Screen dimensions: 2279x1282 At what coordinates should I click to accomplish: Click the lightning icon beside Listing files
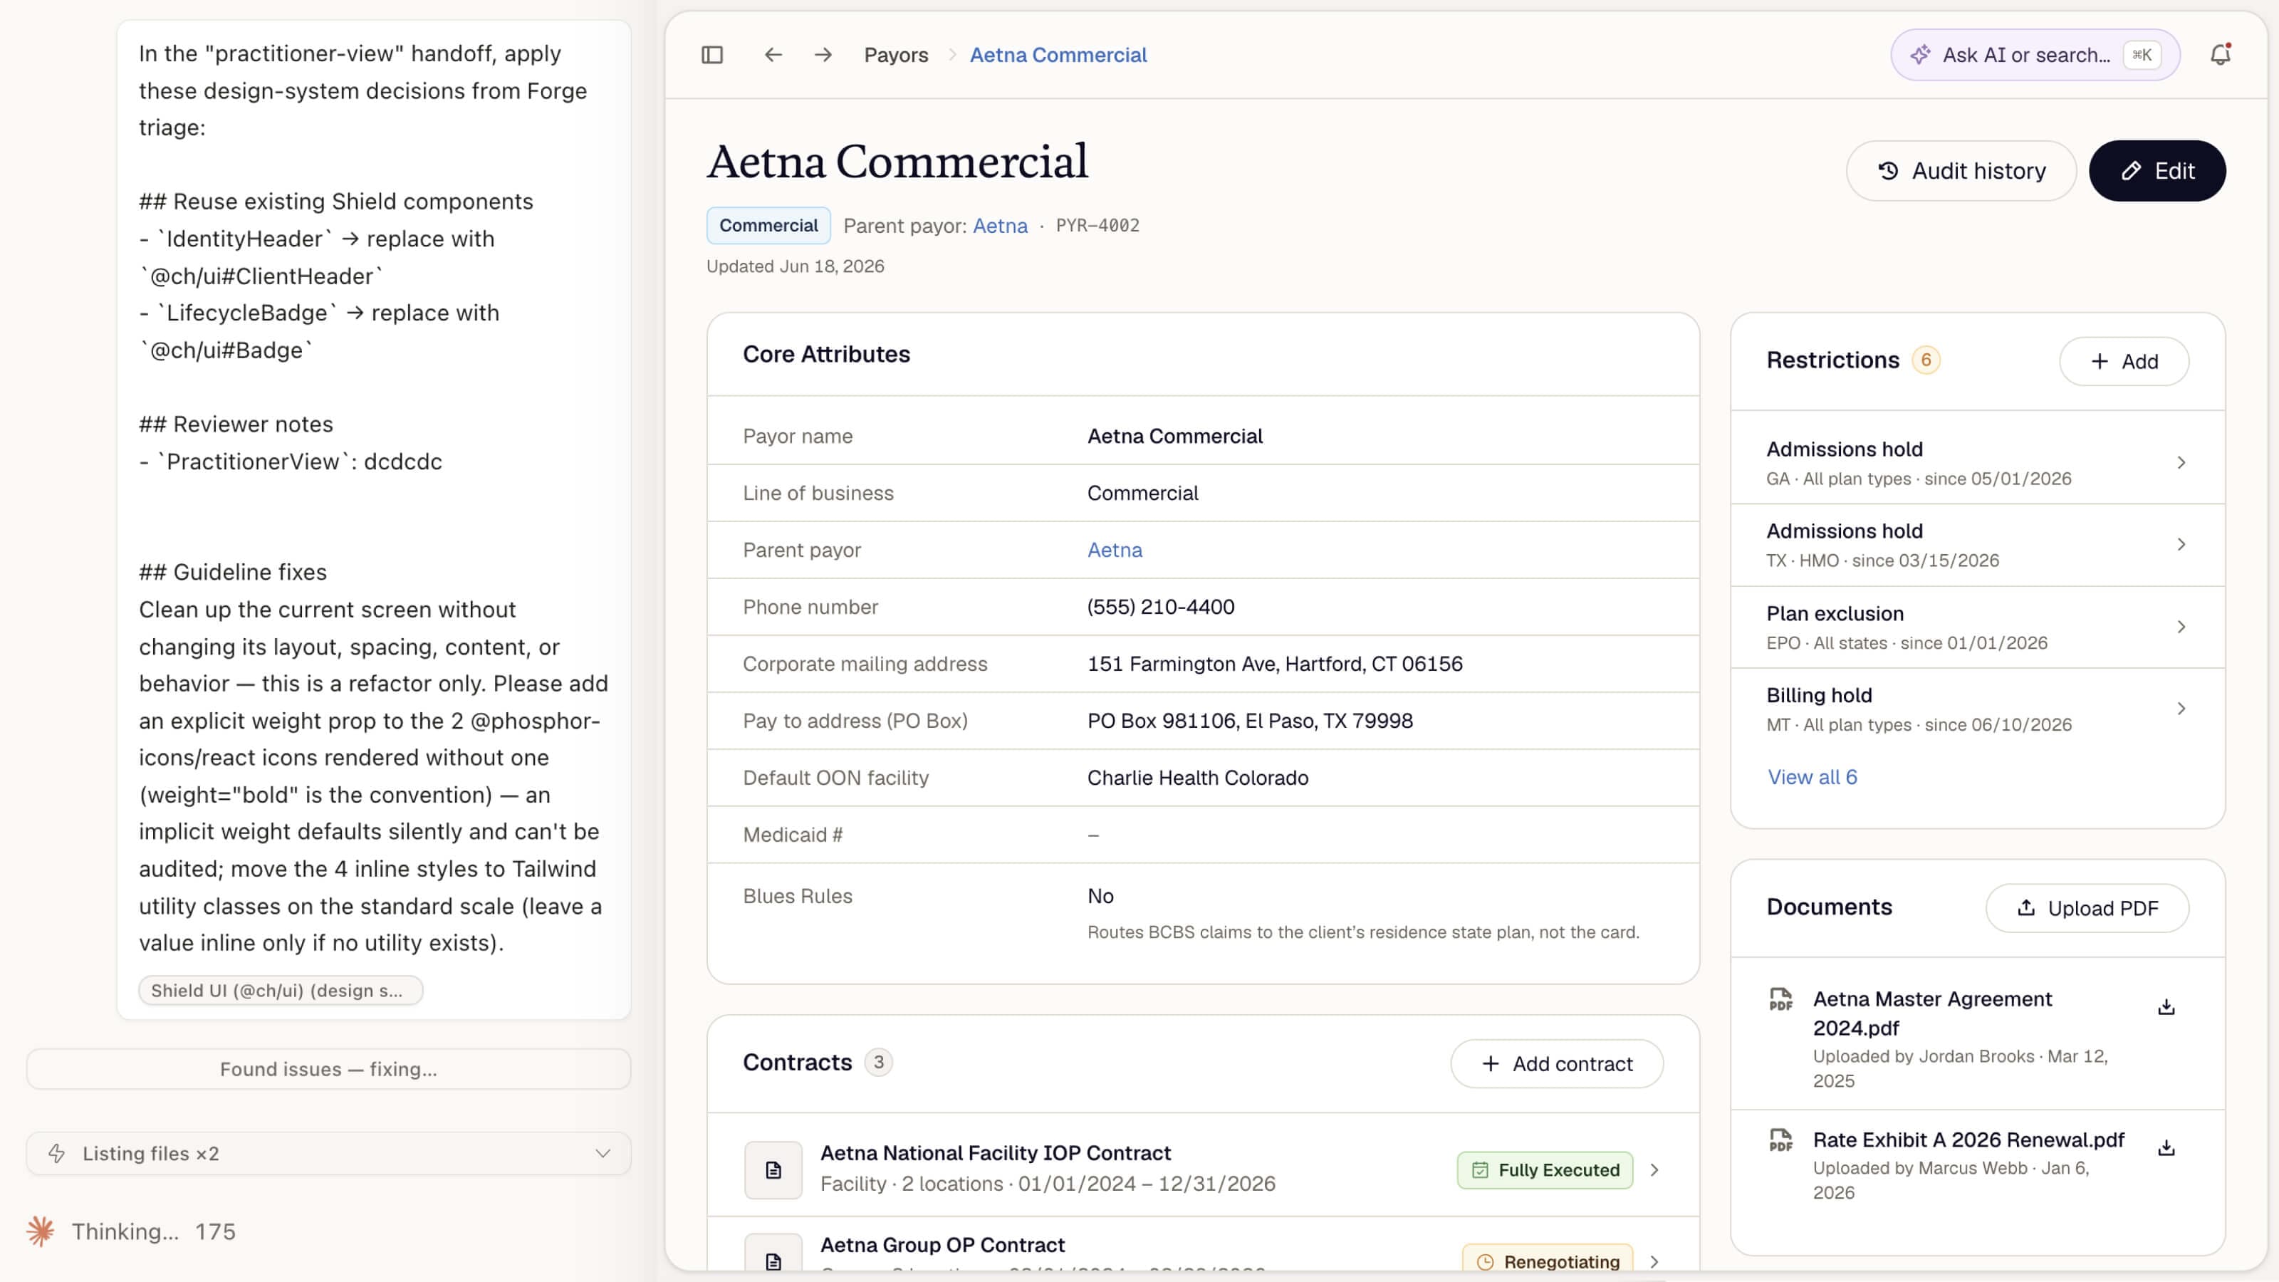coord(57,1154)
